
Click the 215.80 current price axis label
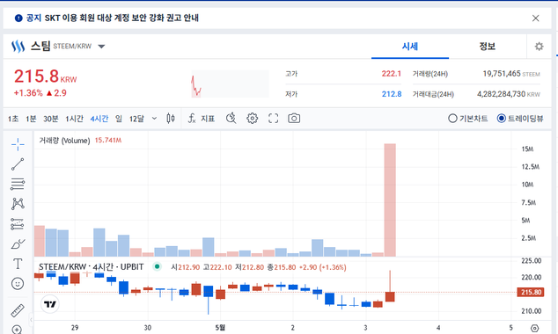click(x=530, y=292)
